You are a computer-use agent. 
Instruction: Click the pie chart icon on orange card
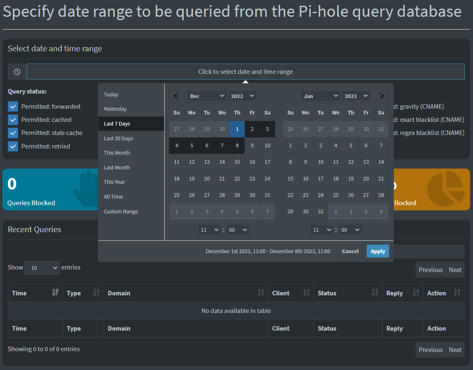(x=446, y=189)
